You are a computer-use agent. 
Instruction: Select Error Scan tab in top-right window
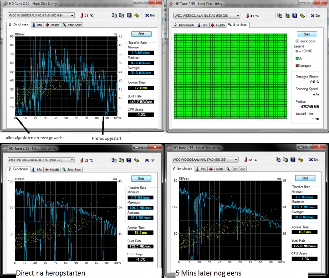point(238,25)
